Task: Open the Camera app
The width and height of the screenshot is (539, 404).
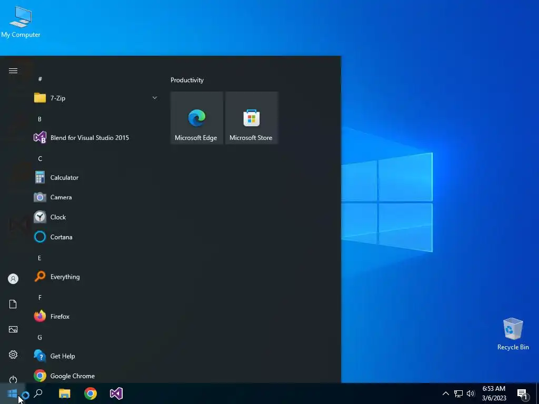Action: [96, 197]
